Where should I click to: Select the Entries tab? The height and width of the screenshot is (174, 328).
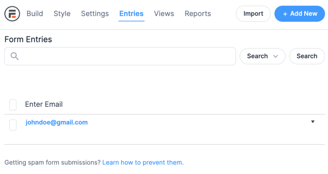(131, 13)
